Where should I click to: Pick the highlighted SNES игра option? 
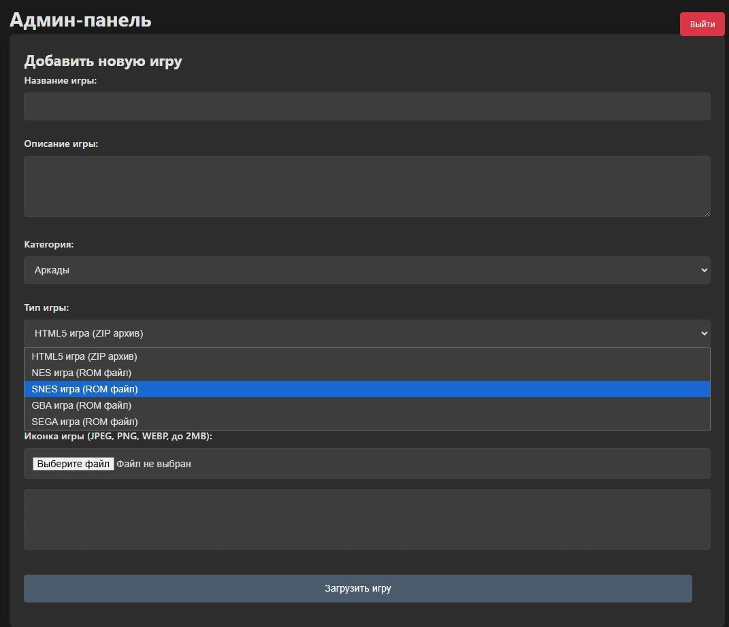coord(85,389)
